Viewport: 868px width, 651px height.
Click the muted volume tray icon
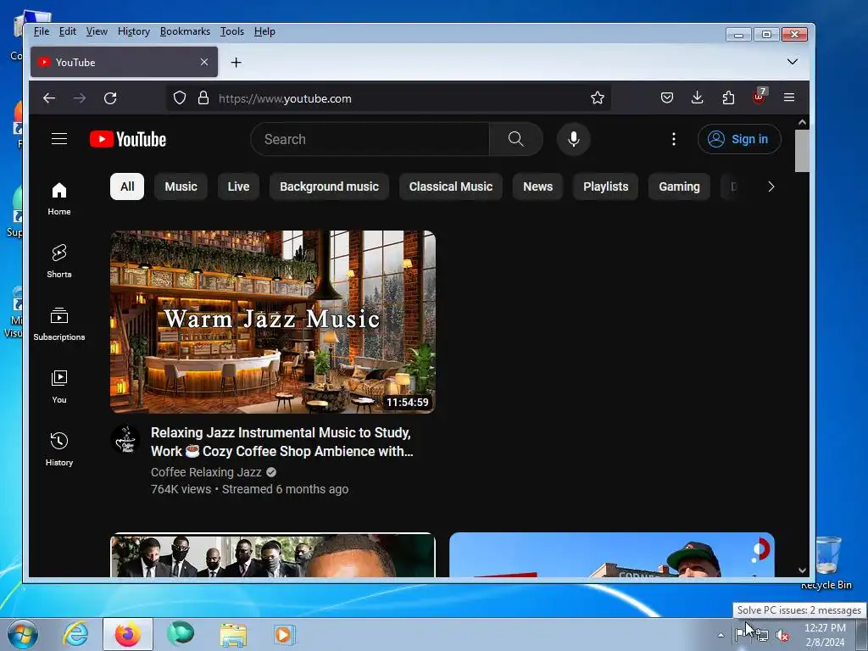[x=782, y=636]
